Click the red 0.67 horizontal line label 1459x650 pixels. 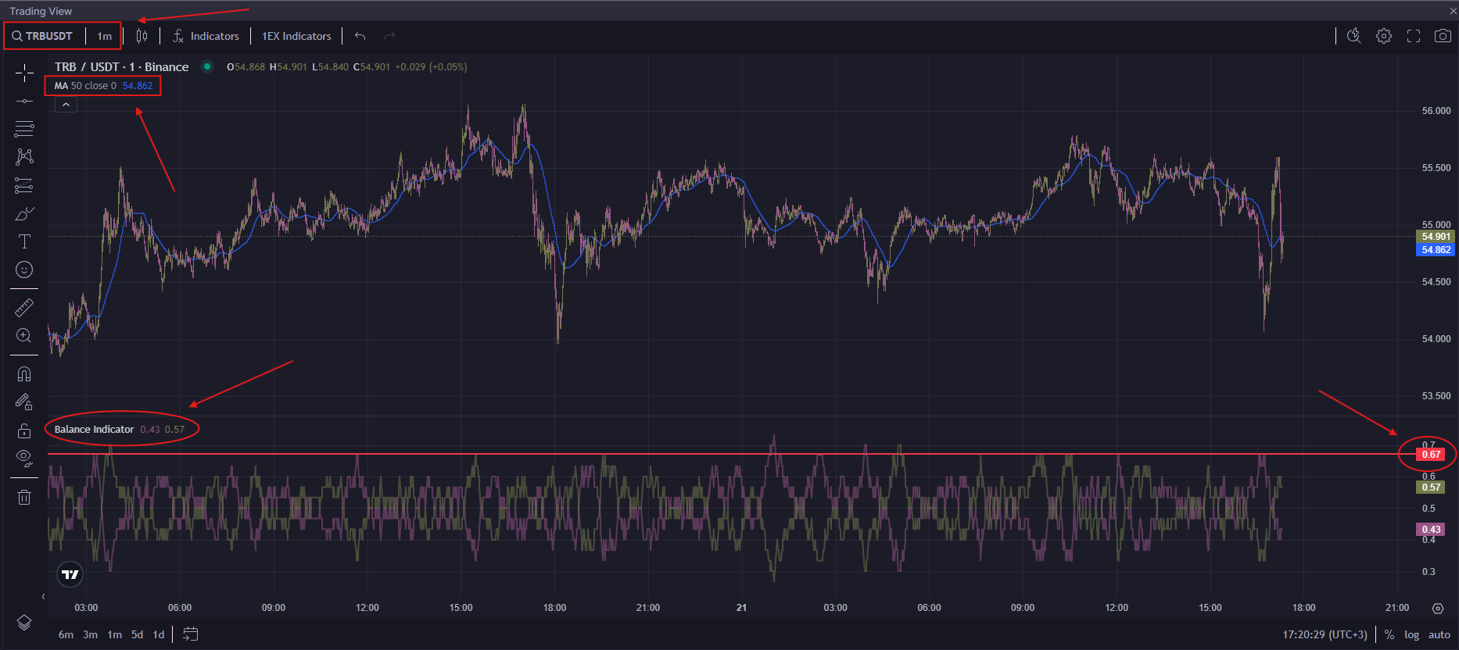click(x=1431, y=455)
